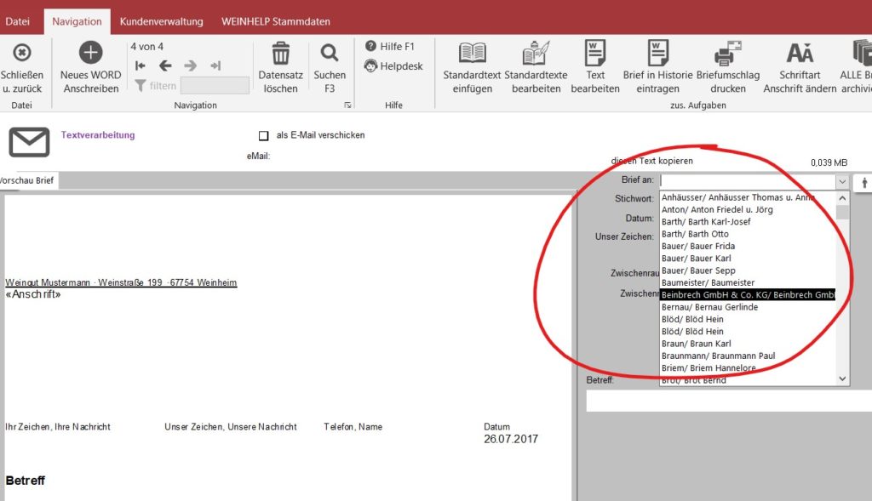The width and height of the screenshot is (872, 501).
Task: Click Brief in Historie eintragen
Action: click(x=657, y=54)
